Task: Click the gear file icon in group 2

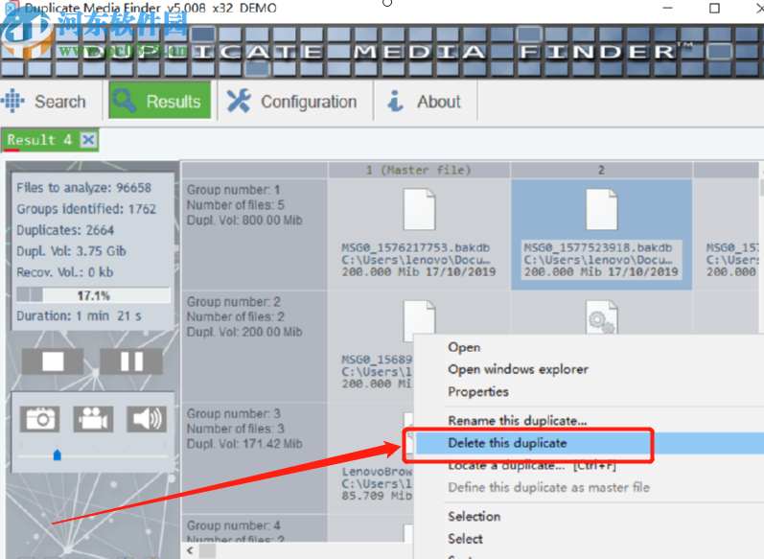Action: (x=601, y=316)
